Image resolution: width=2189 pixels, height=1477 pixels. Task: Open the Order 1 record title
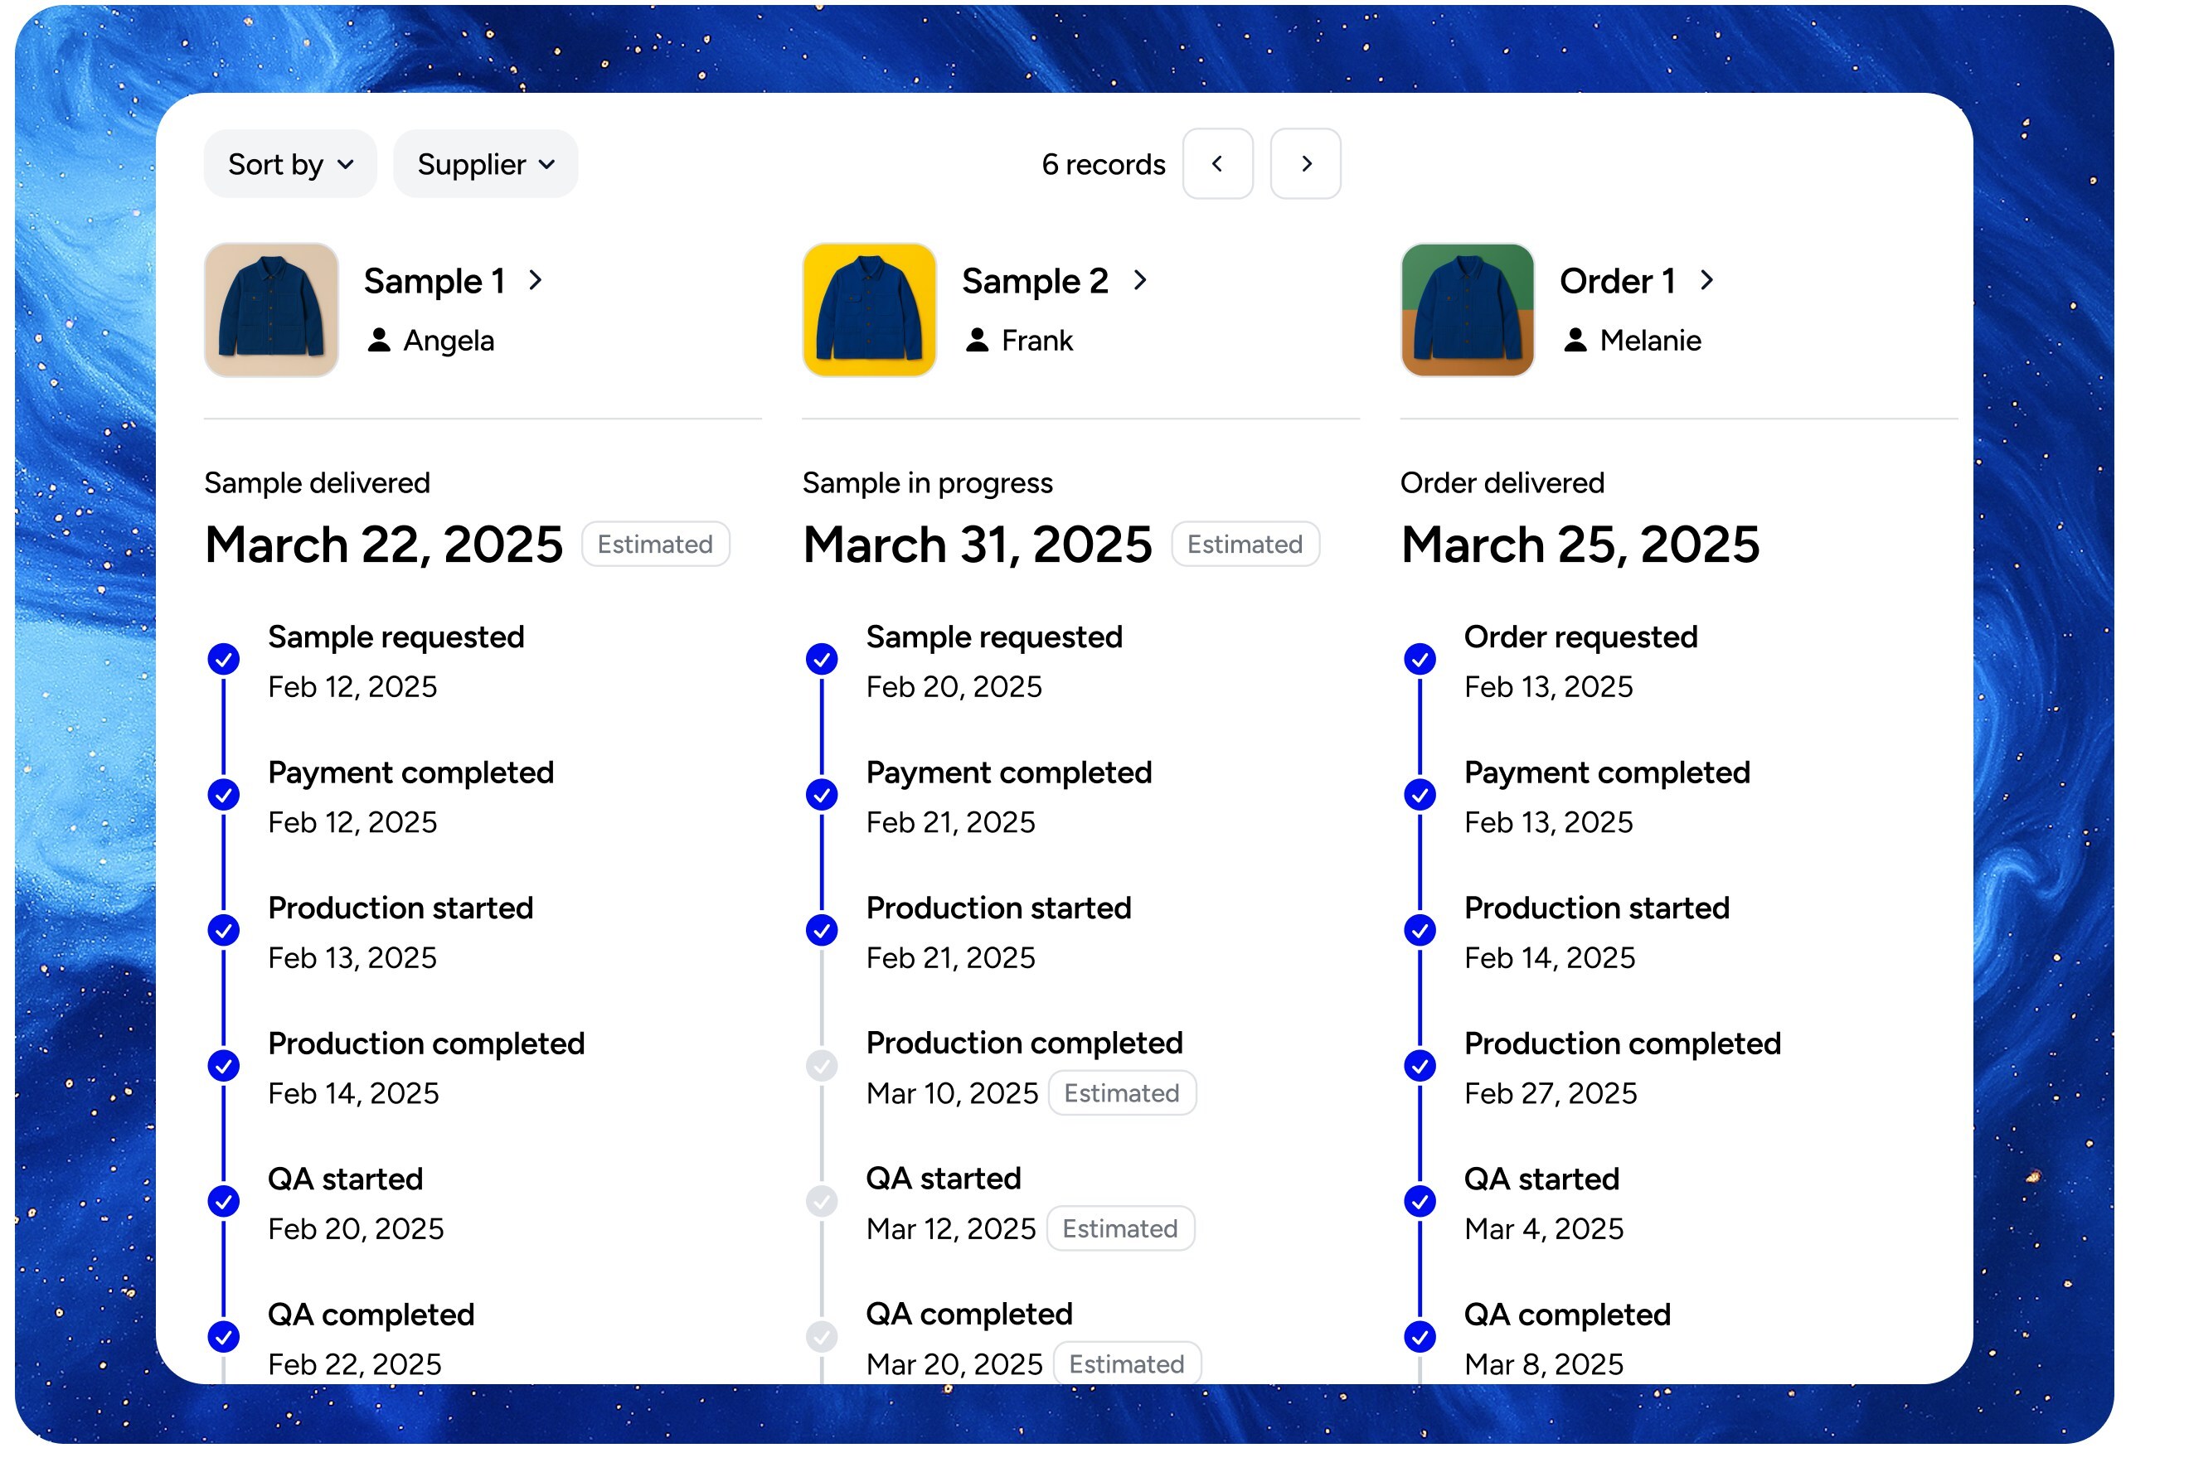[1616, 282]
